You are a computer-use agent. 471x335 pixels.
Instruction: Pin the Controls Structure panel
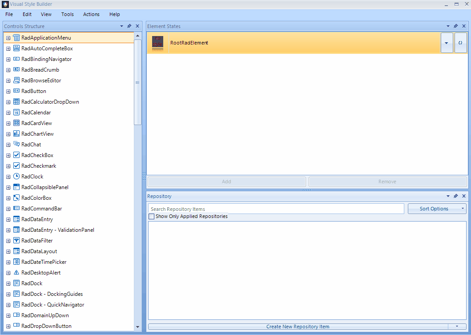pos(129,26)
